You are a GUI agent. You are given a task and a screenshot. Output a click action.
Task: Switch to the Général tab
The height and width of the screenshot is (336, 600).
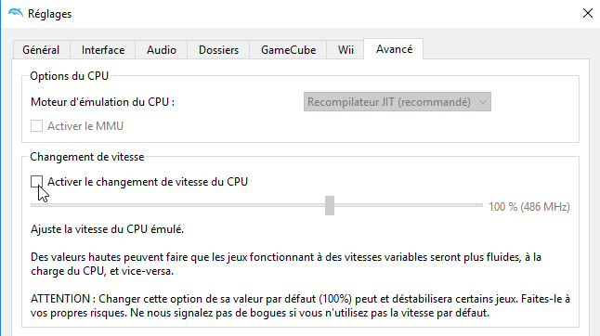[41, 50]
